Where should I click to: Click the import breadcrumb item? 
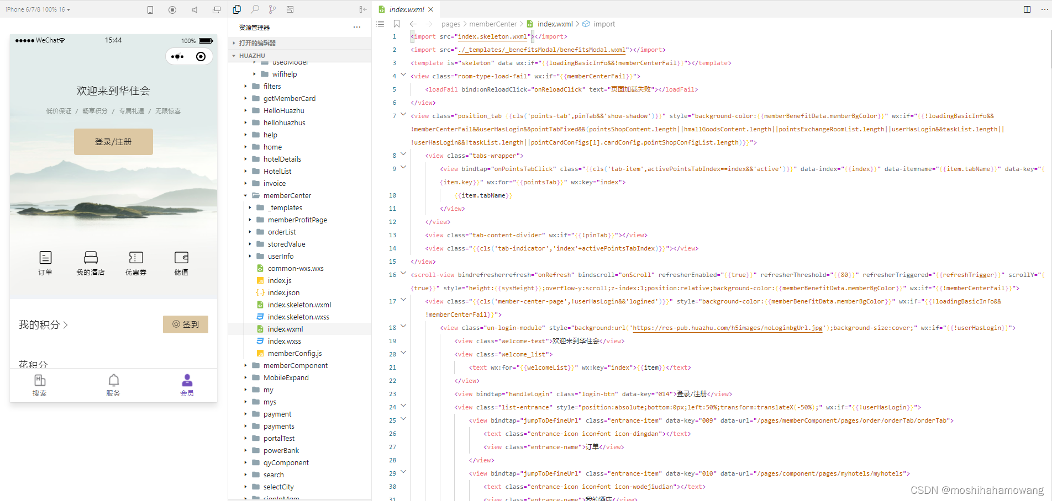pos(604,24)
